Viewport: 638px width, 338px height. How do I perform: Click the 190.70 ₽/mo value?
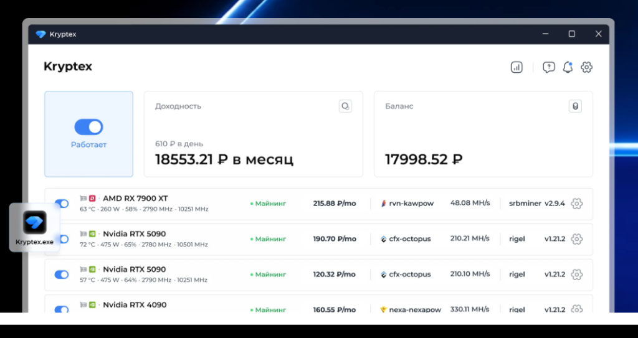[335, 239]
